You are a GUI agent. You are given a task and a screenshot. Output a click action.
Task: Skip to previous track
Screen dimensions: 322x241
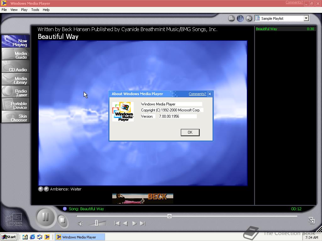pyautogui.click(x=117, y=223)
